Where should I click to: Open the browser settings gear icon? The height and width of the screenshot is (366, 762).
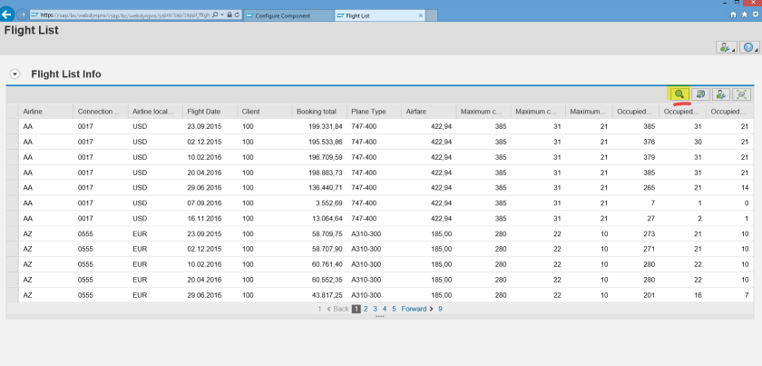755,15
